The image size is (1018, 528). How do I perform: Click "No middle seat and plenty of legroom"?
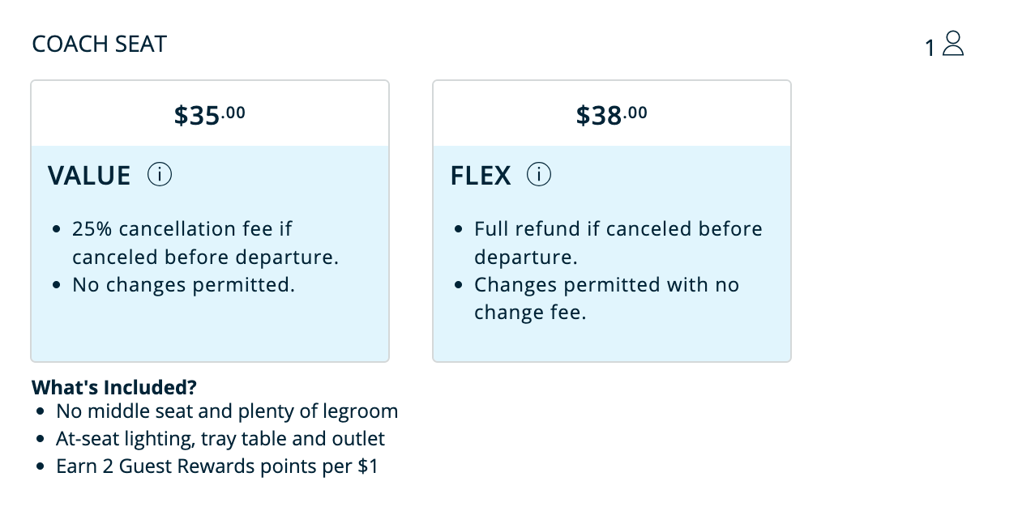pyautogui.click(x=227, y=411)
